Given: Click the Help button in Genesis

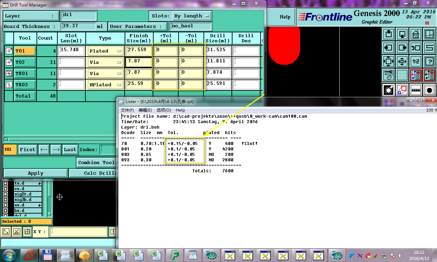Looking at the screenshot, I should click(285, 17).
